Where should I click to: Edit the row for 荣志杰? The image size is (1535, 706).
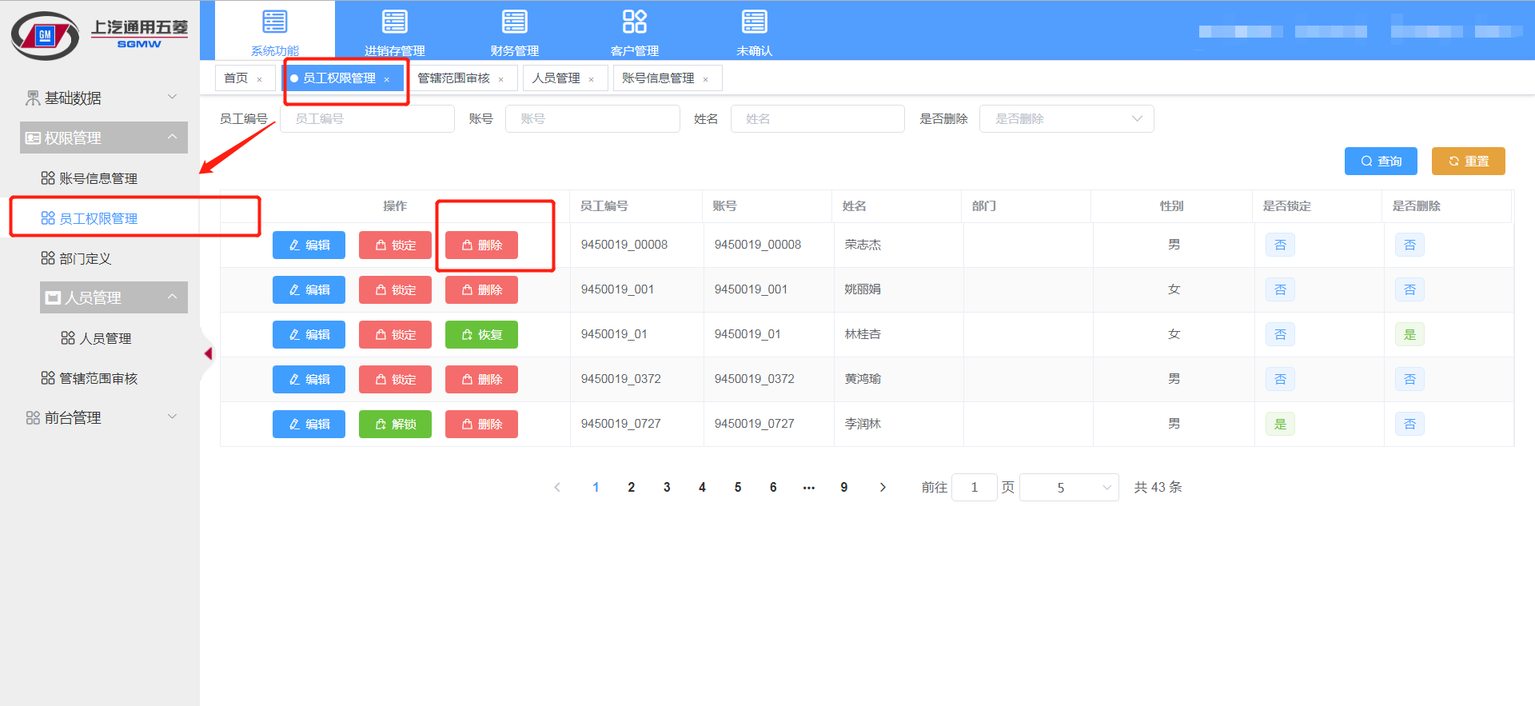coord(309,245)
